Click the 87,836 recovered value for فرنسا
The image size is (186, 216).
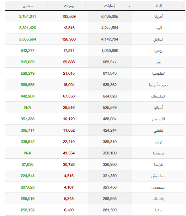[27, 164]
